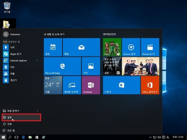The width and height of the screenshot is (187, 140).
Task: Open the Xbox tile
Action: (112, 47)
